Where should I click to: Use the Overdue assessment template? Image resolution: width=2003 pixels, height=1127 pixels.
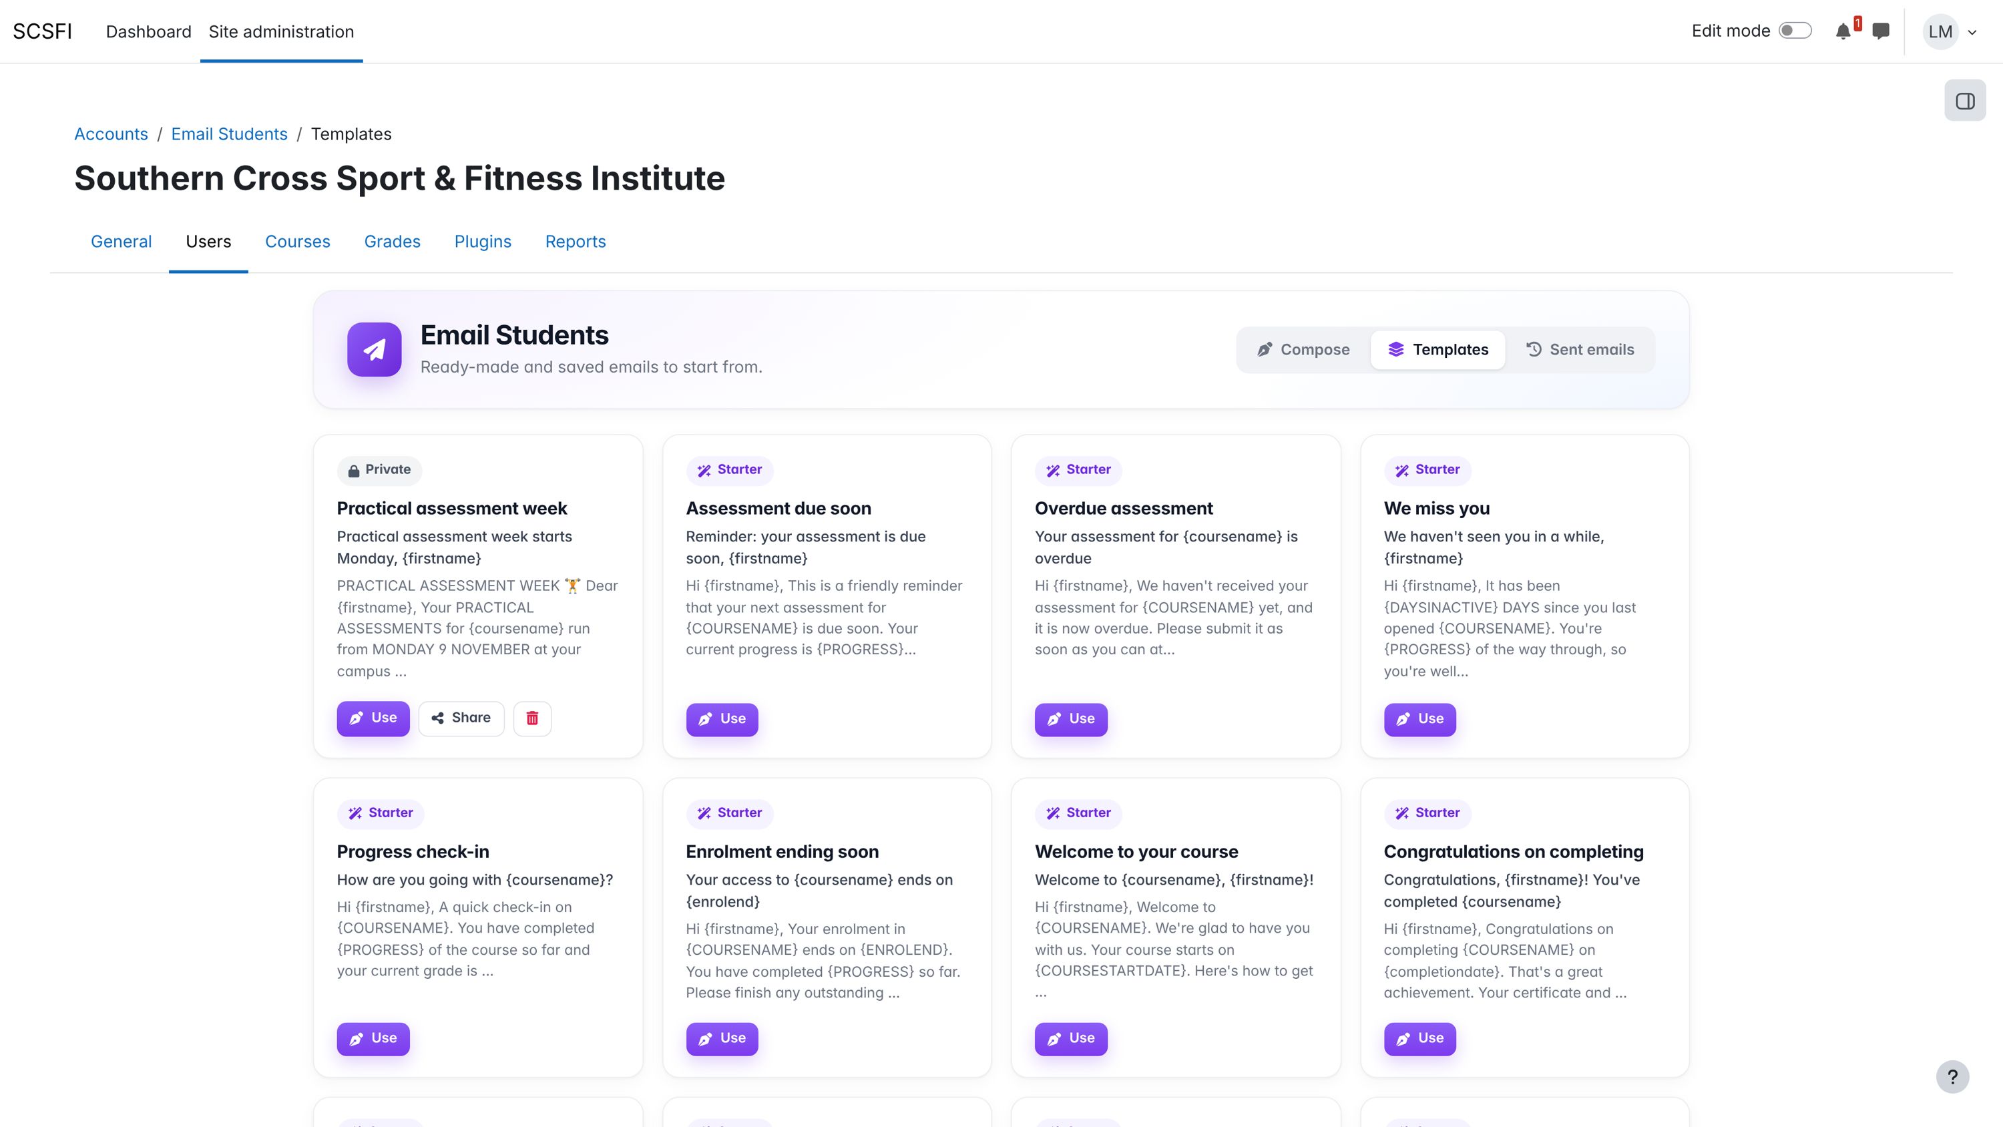[x=1072, y=720]
